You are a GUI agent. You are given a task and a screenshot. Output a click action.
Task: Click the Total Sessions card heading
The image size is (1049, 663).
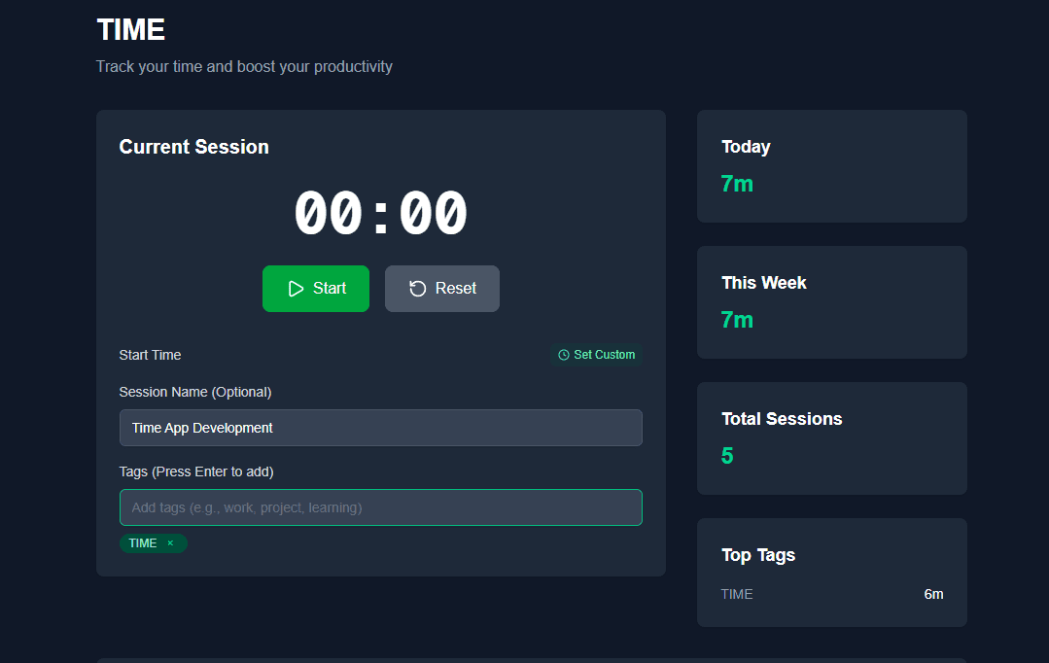(782, 419)
